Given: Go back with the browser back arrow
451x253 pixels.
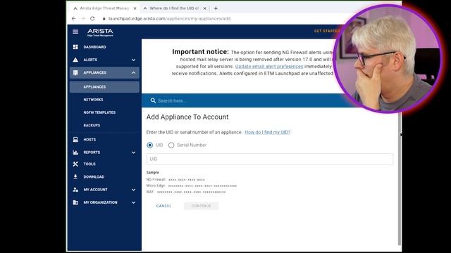Looking at the screenshot, I should coord(73,18).
